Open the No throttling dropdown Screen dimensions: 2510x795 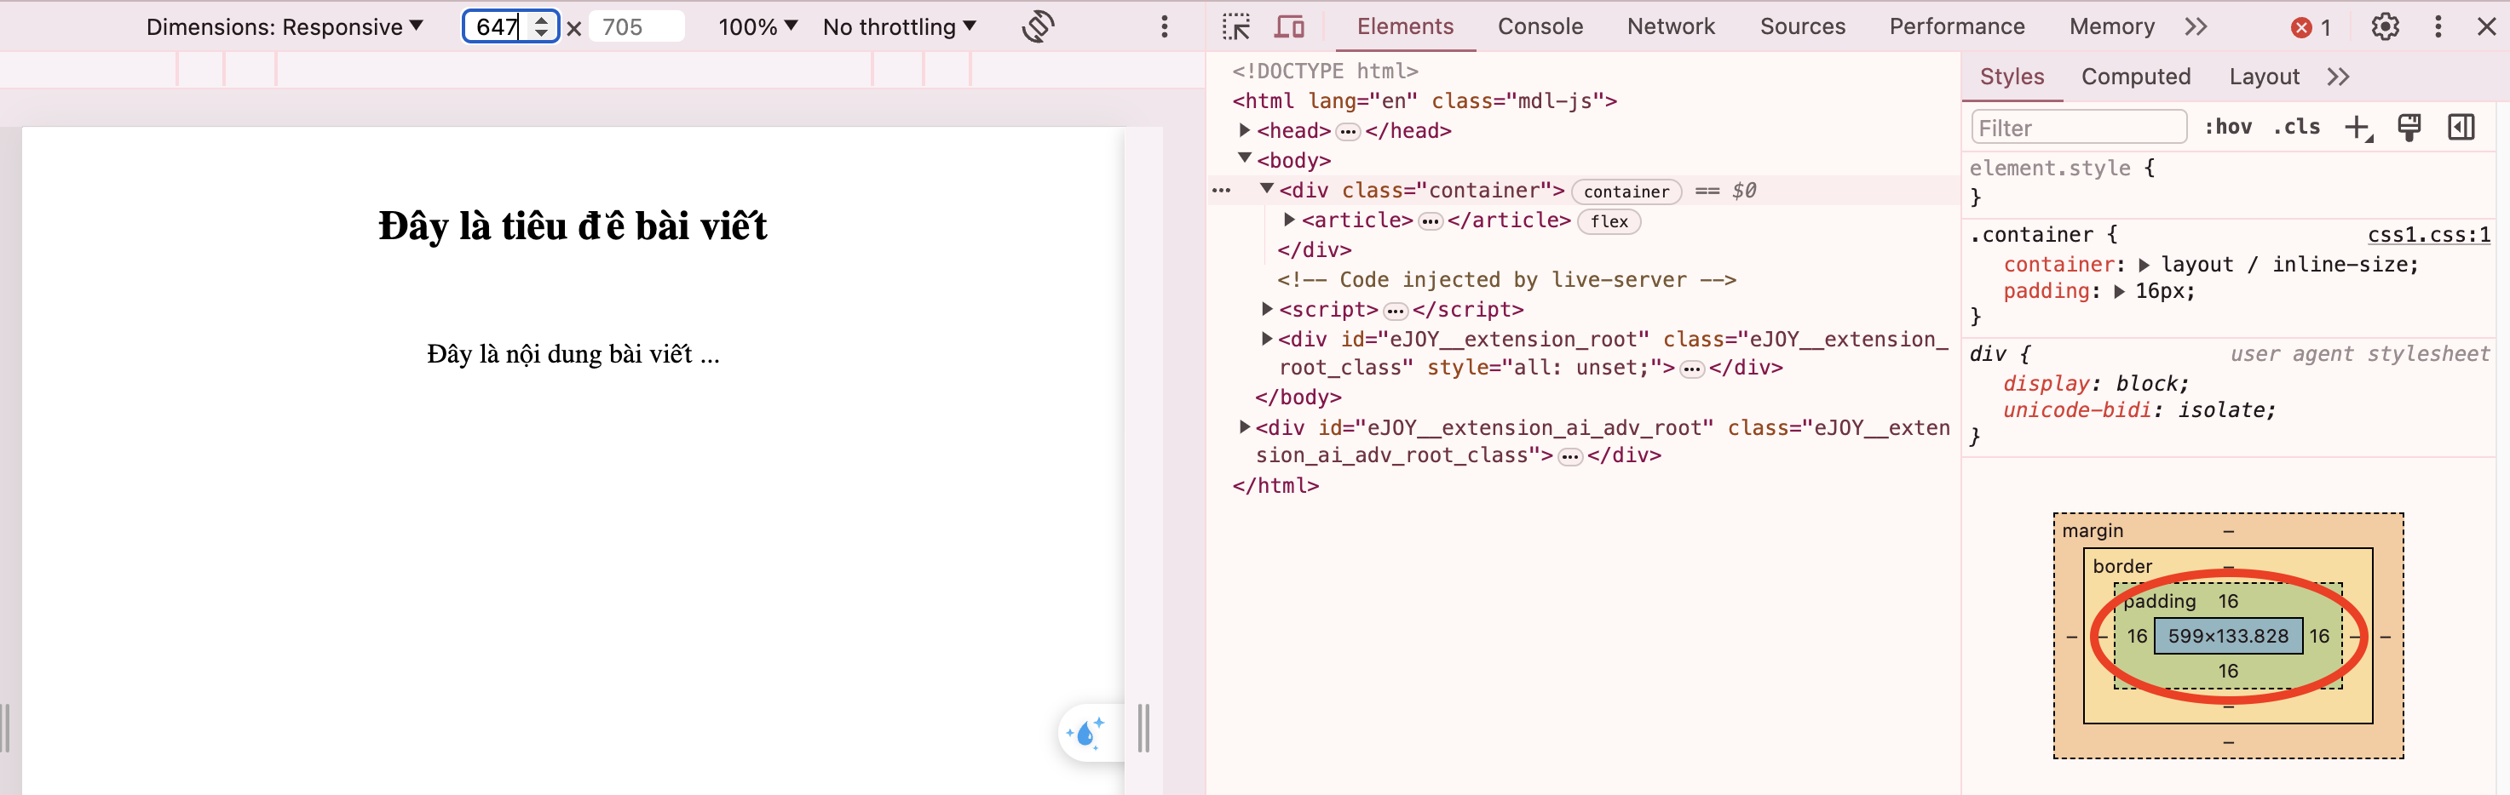900,26
